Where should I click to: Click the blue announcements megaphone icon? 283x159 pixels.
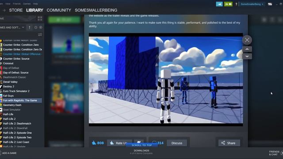click(219, 4)
